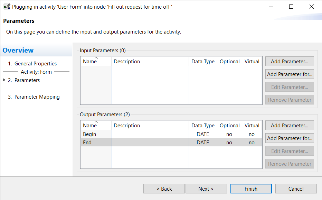Sort output parameters by Name column arrow
This screenshot has height=200, width=322.
click(96, 122)
